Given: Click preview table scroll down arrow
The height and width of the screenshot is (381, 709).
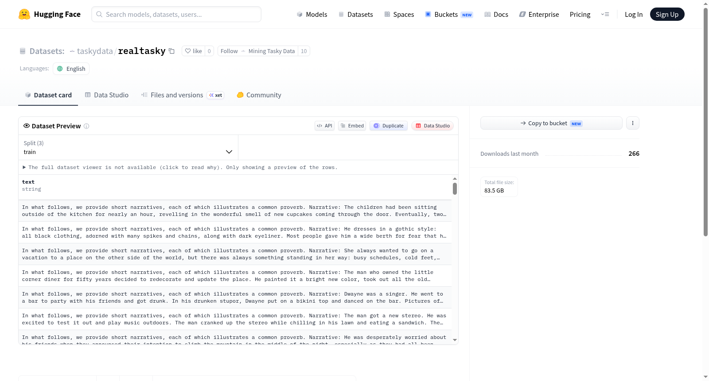Looking at the screenshot, I should coord(455,340).
